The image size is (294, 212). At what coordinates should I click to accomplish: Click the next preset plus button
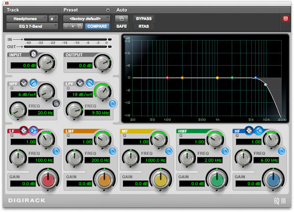pos(73,26)
